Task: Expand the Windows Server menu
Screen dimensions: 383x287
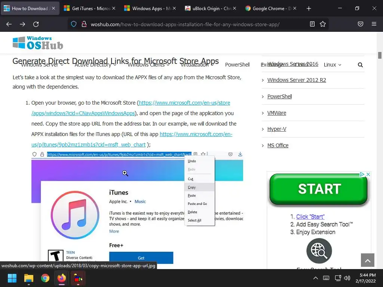Action: pyautogui.click(x=42, y=65)
